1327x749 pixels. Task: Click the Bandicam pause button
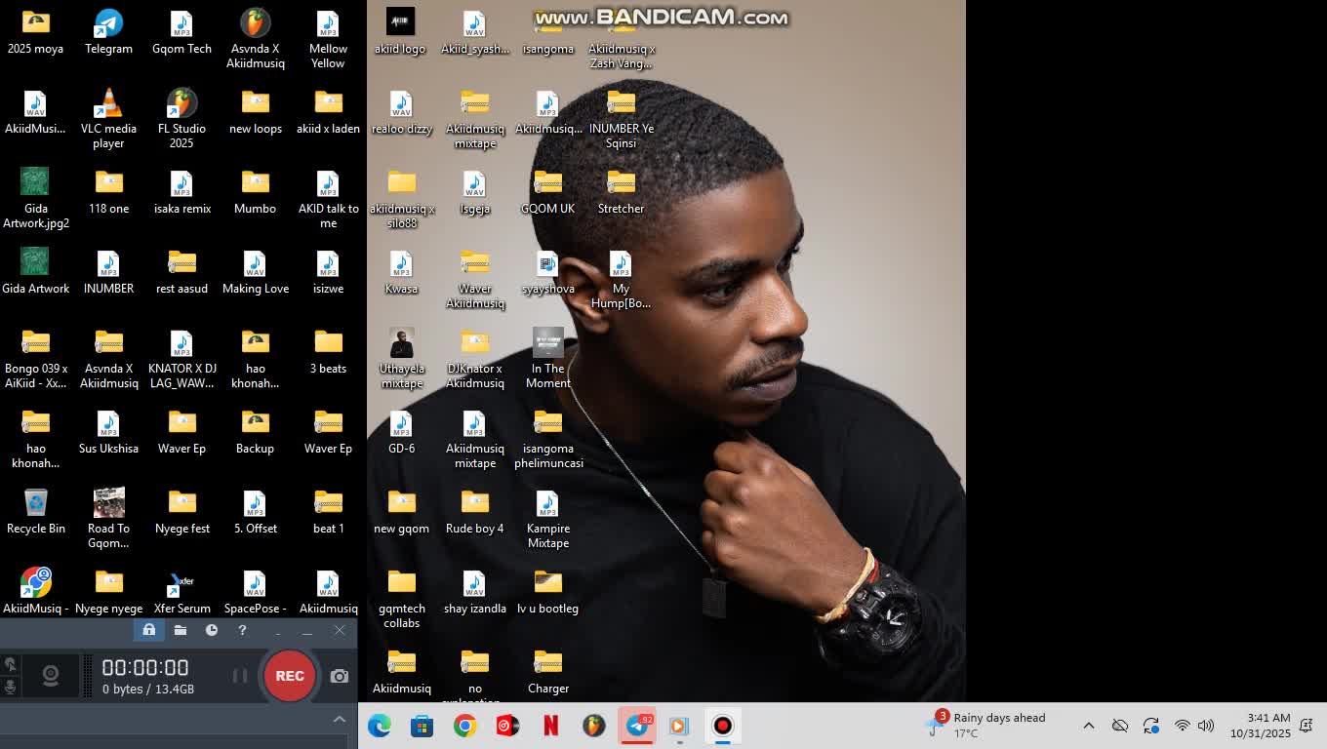(239, 676)
